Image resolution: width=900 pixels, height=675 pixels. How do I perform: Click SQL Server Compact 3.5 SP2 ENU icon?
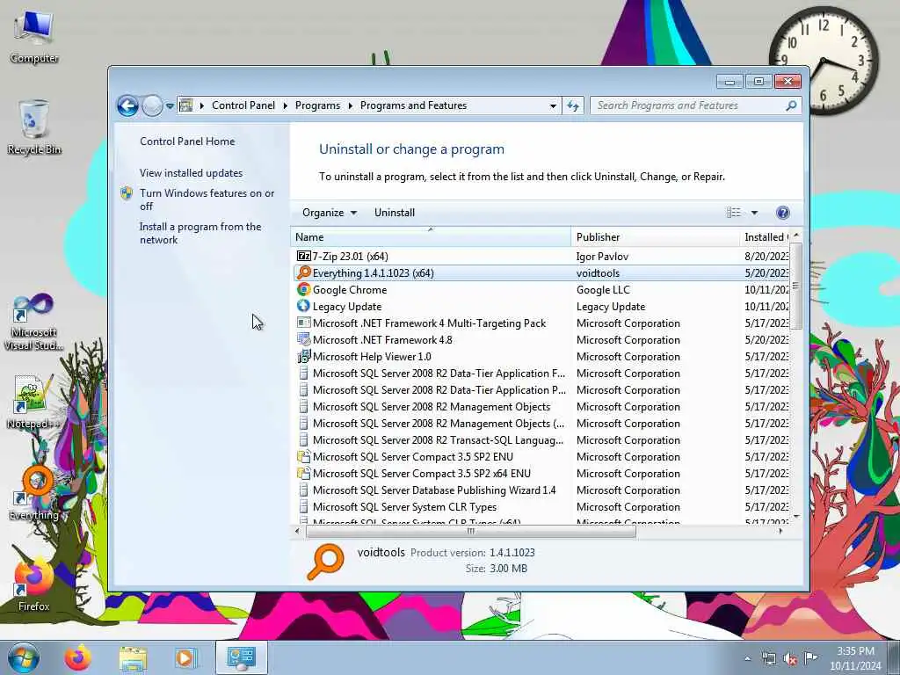tap(303, 456)
